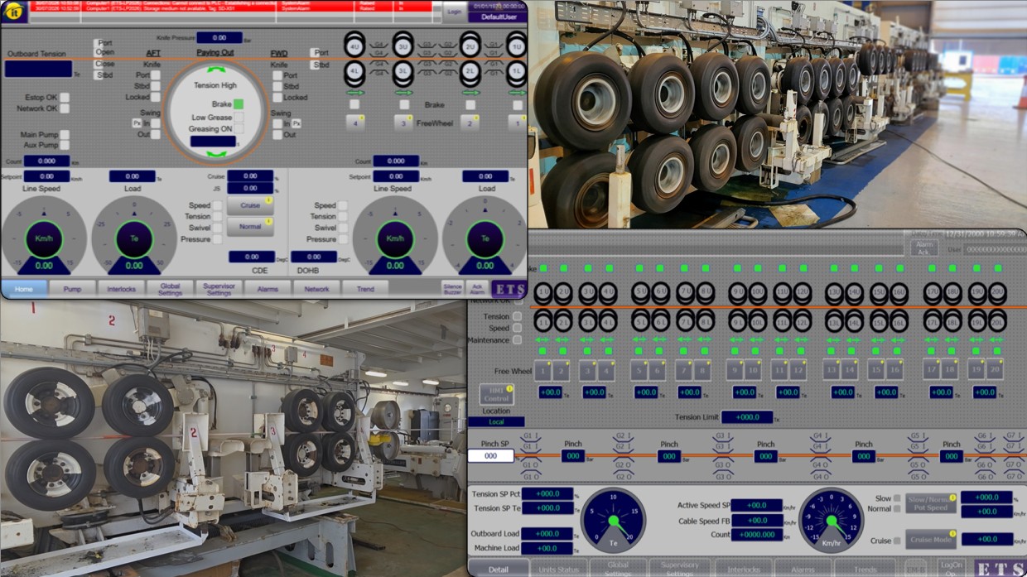Click green direction arrow below wheel 4L
Screen dimensions: 1027x577
[354, 92]
